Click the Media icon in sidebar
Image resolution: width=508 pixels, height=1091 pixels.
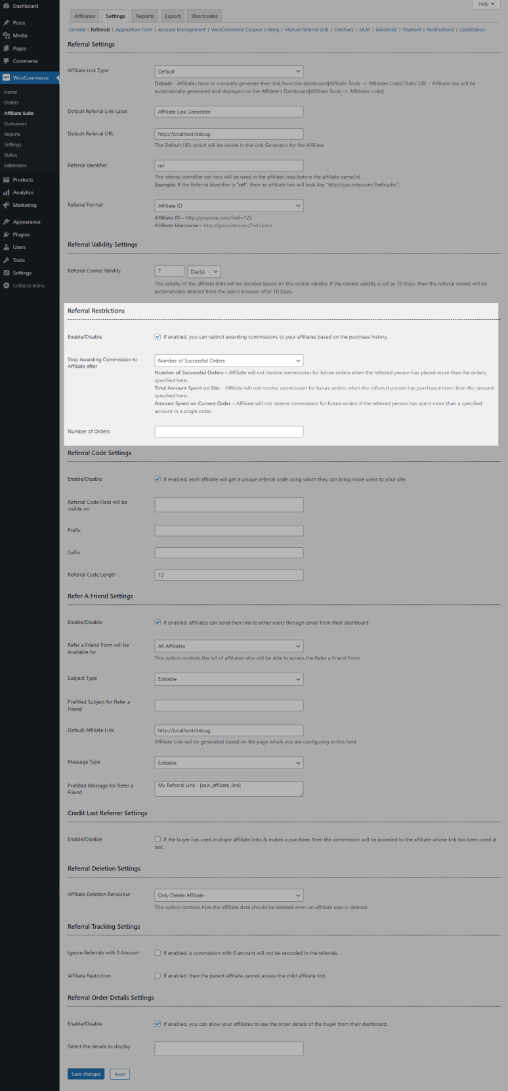click(x=7, y=35)
